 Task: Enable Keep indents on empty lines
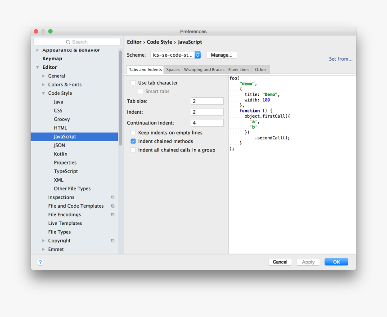133,133
